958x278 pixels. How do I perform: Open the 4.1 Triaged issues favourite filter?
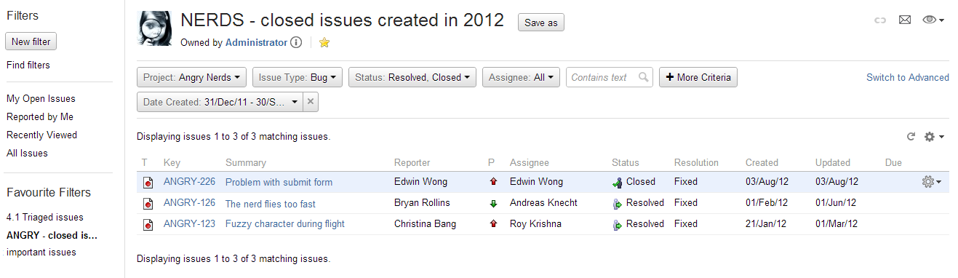tap(45, 218)
